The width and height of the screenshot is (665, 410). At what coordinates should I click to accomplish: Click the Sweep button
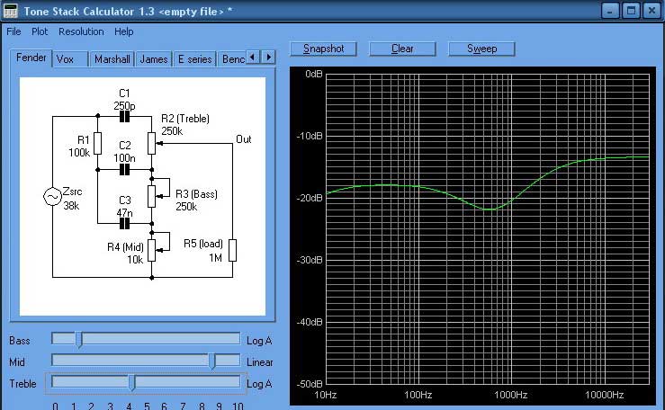coord(481,49)
